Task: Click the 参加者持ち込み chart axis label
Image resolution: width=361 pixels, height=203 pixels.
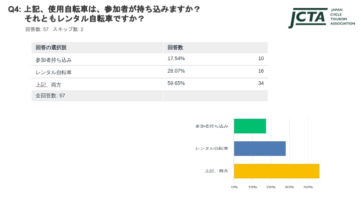Action: 212,126
